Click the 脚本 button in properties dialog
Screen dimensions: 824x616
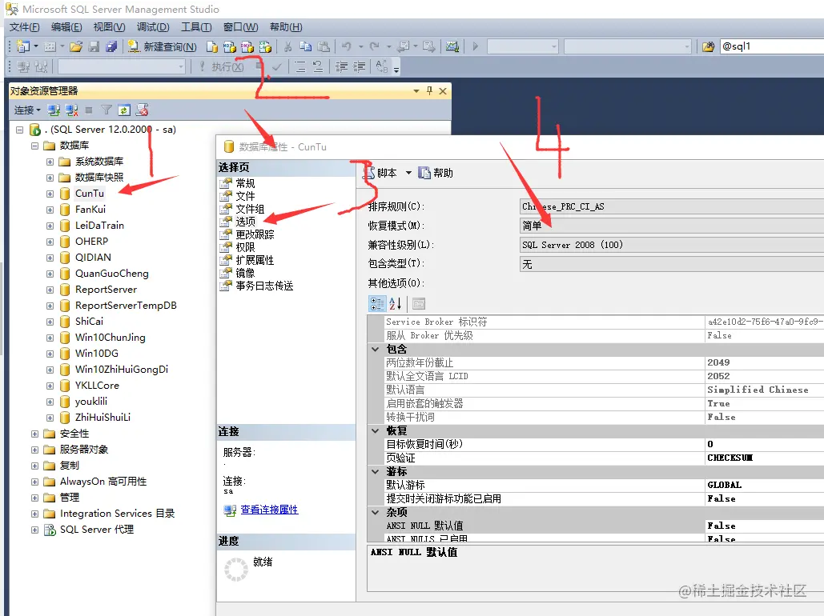[x=381, y=173]
